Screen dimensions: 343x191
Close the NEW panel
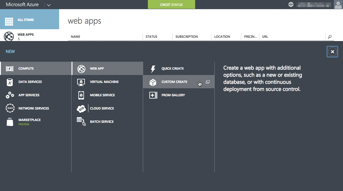[332, 52]
